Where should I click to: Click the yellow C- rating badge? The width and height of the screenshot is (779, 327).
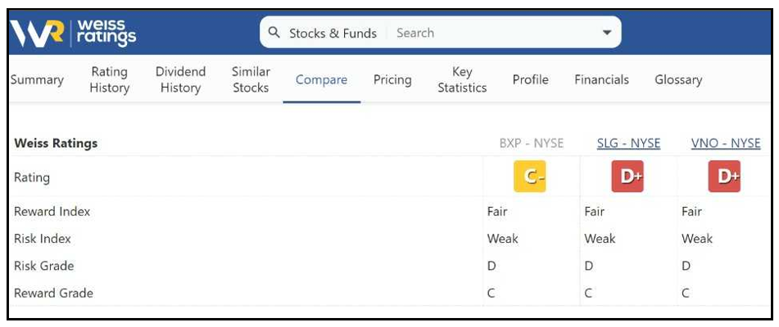[530, 177]
